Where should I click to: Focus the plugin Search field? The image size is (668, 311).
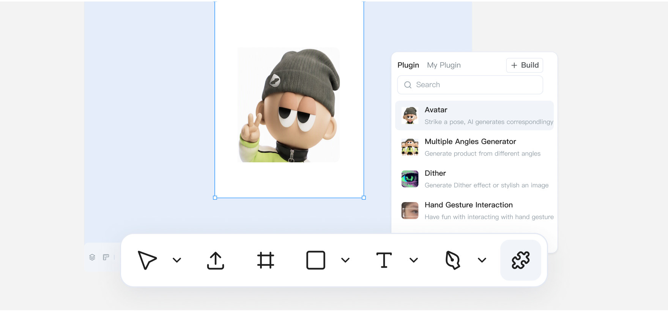pyautogui.click(x=470, y=85)
